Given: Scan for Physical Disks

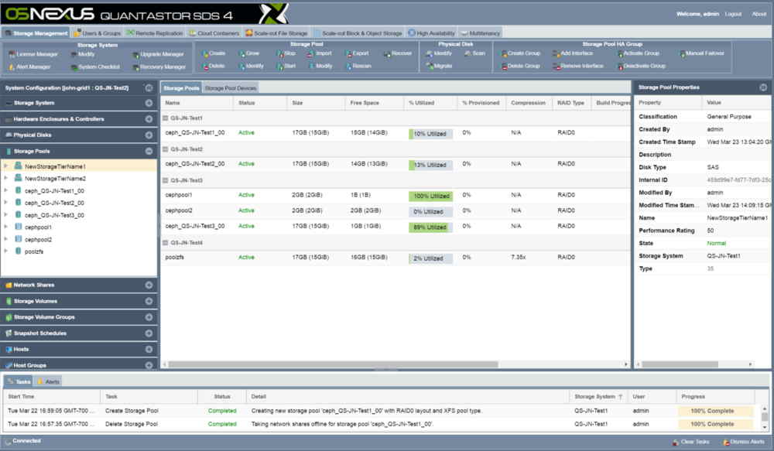Looking at the screenshot, I should (x=477, y=53).
